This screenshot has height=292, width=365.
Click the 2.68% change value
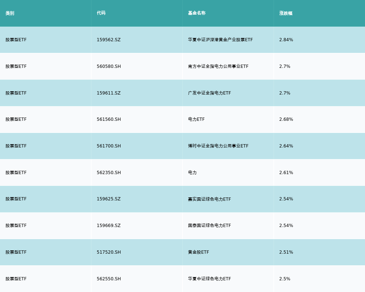(286, 119)
